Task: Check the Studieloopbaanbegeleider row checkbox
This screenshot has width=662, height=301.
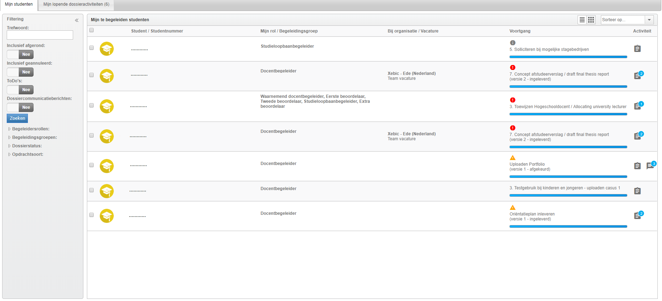Action: coord(91,48)
